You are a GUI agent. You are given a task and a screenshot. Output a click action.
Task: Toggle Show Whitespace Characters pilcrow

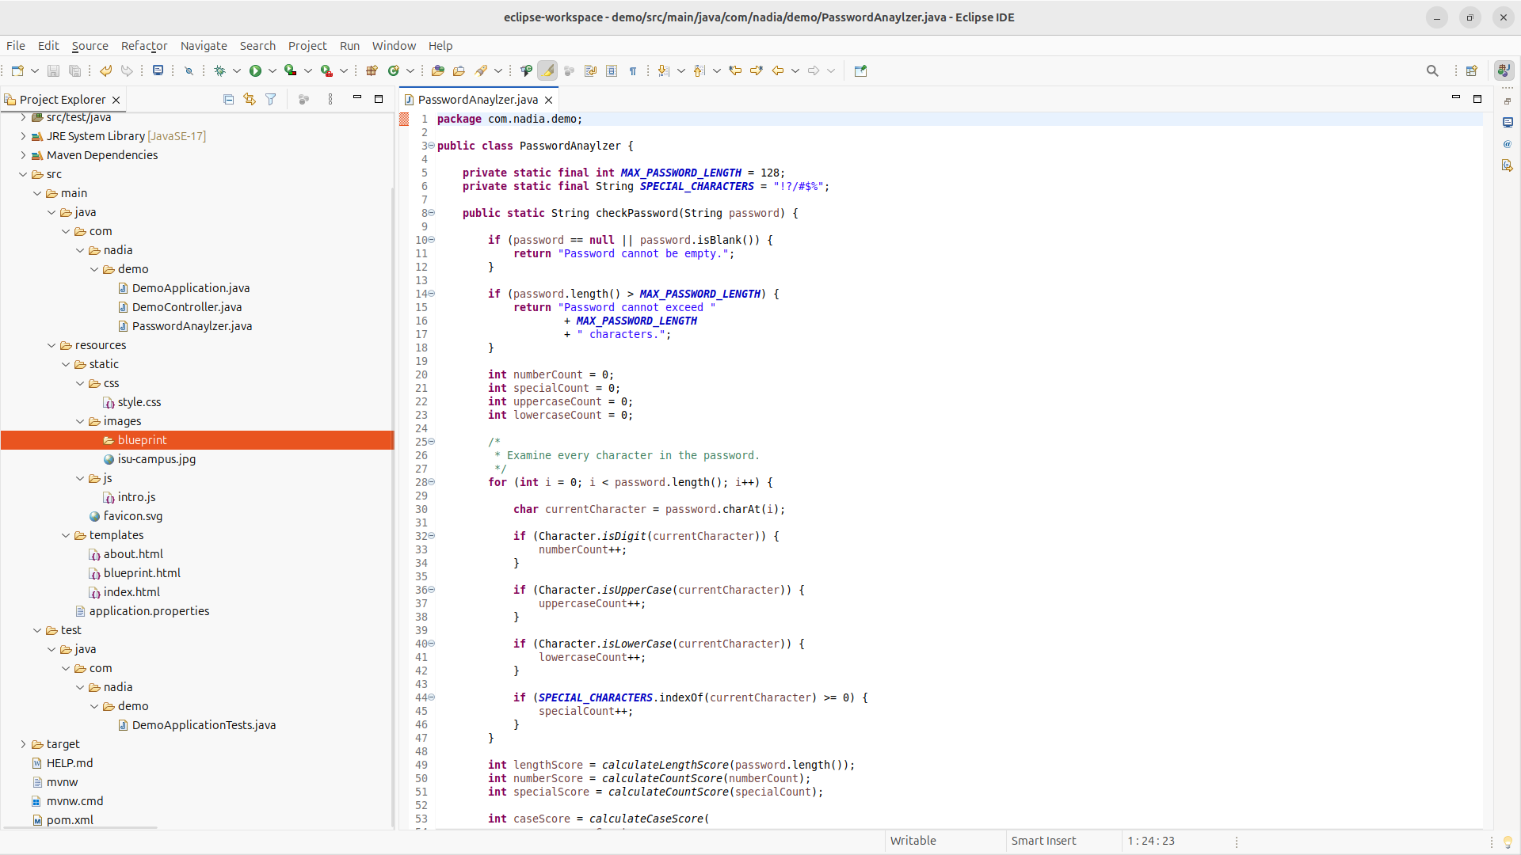click(633, 71)
